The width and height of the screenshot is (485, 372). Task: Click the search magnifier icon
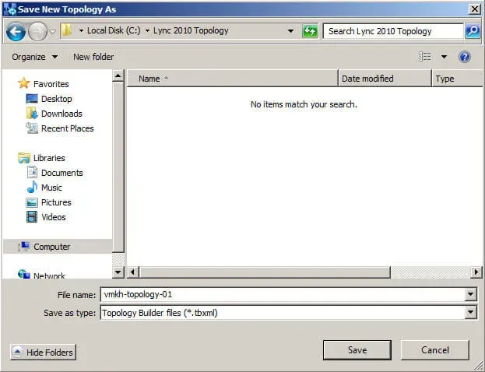click(473, 31)
